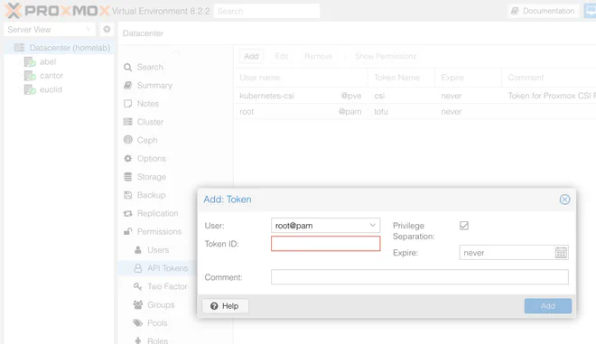
Task: Click the Options gear icon
Action: 127,158
